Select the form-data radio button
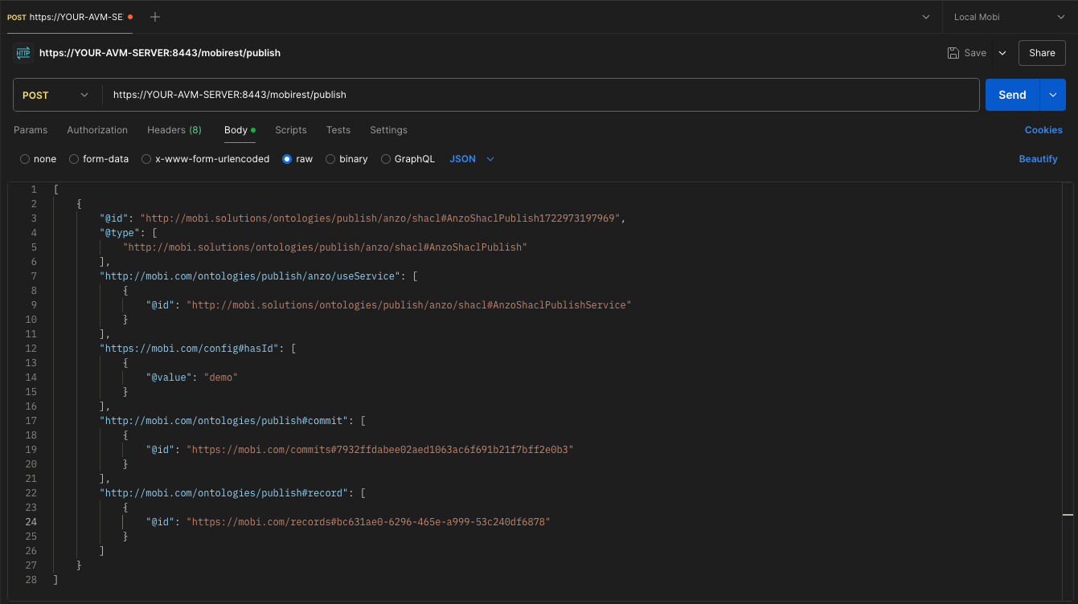The image size is (1078, 604). click(74, 159)
